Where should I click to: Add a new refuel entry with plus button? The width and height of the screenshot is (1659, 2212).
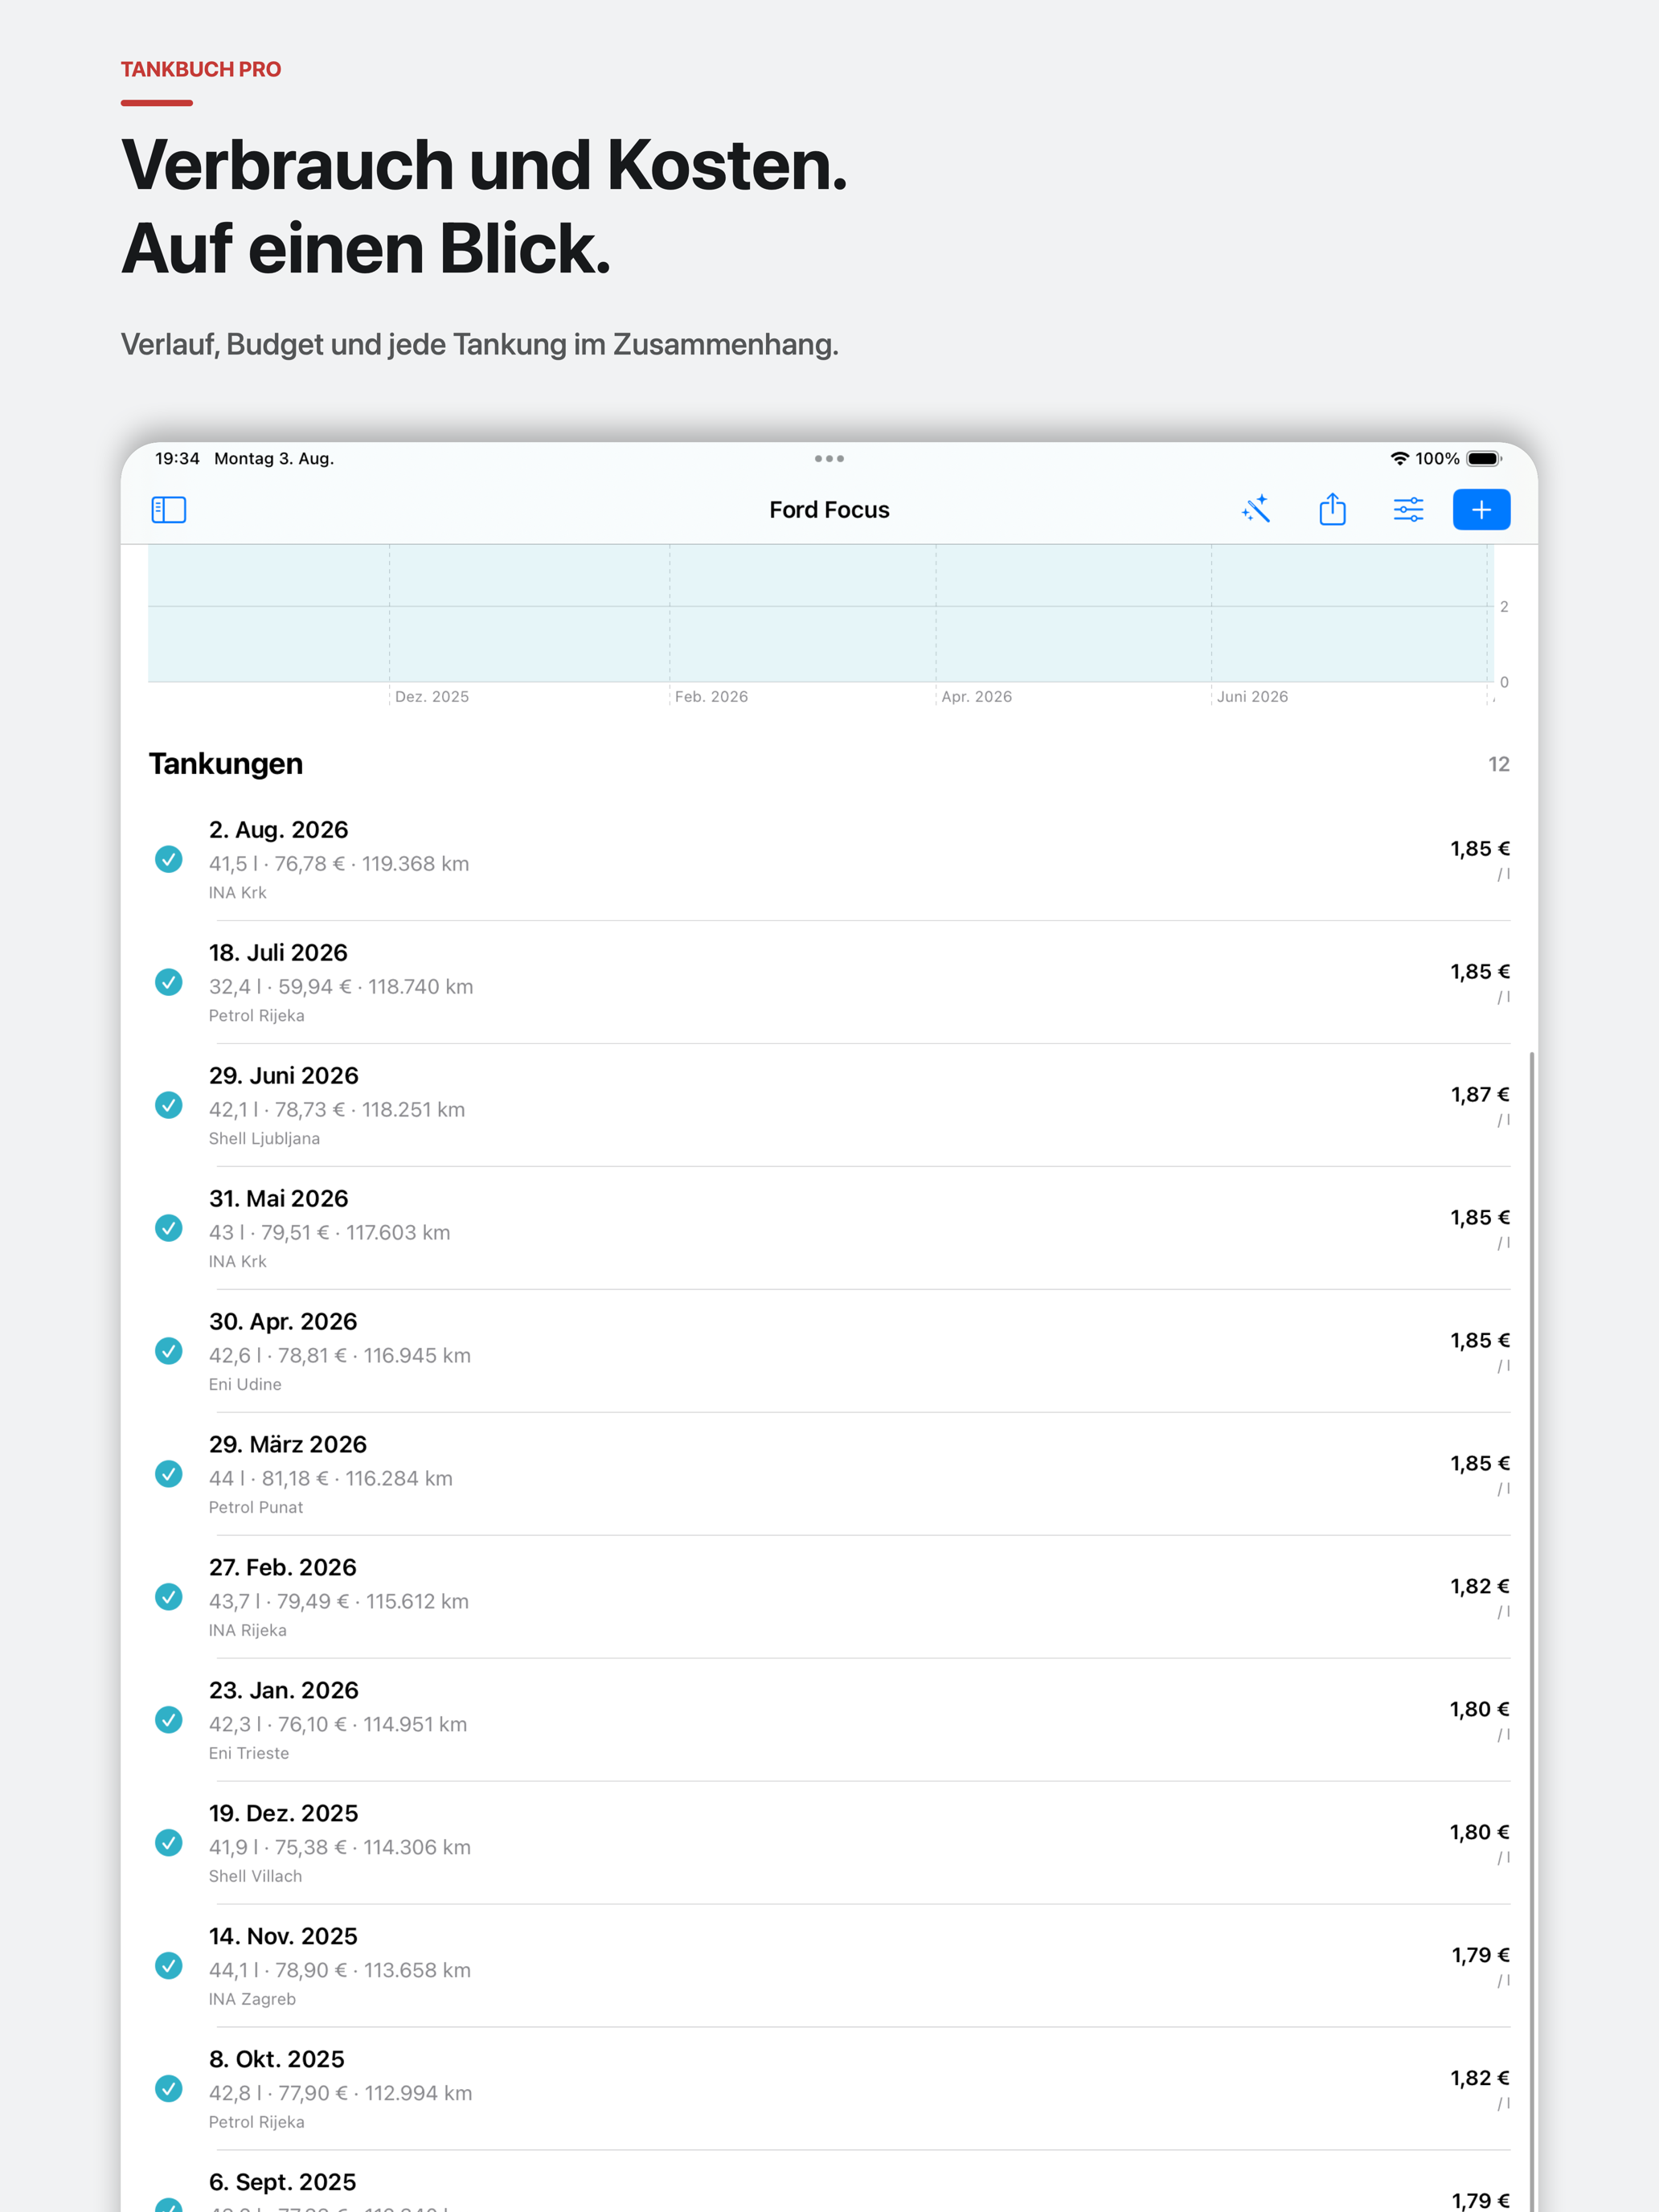pos(1481,510)
